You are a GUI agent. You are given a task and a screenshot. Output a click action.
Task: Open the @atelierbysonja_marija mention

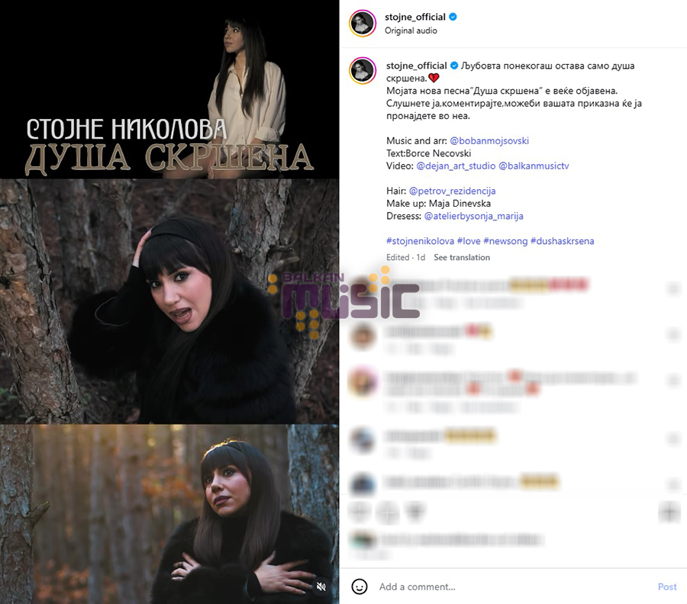click(473, 217)
